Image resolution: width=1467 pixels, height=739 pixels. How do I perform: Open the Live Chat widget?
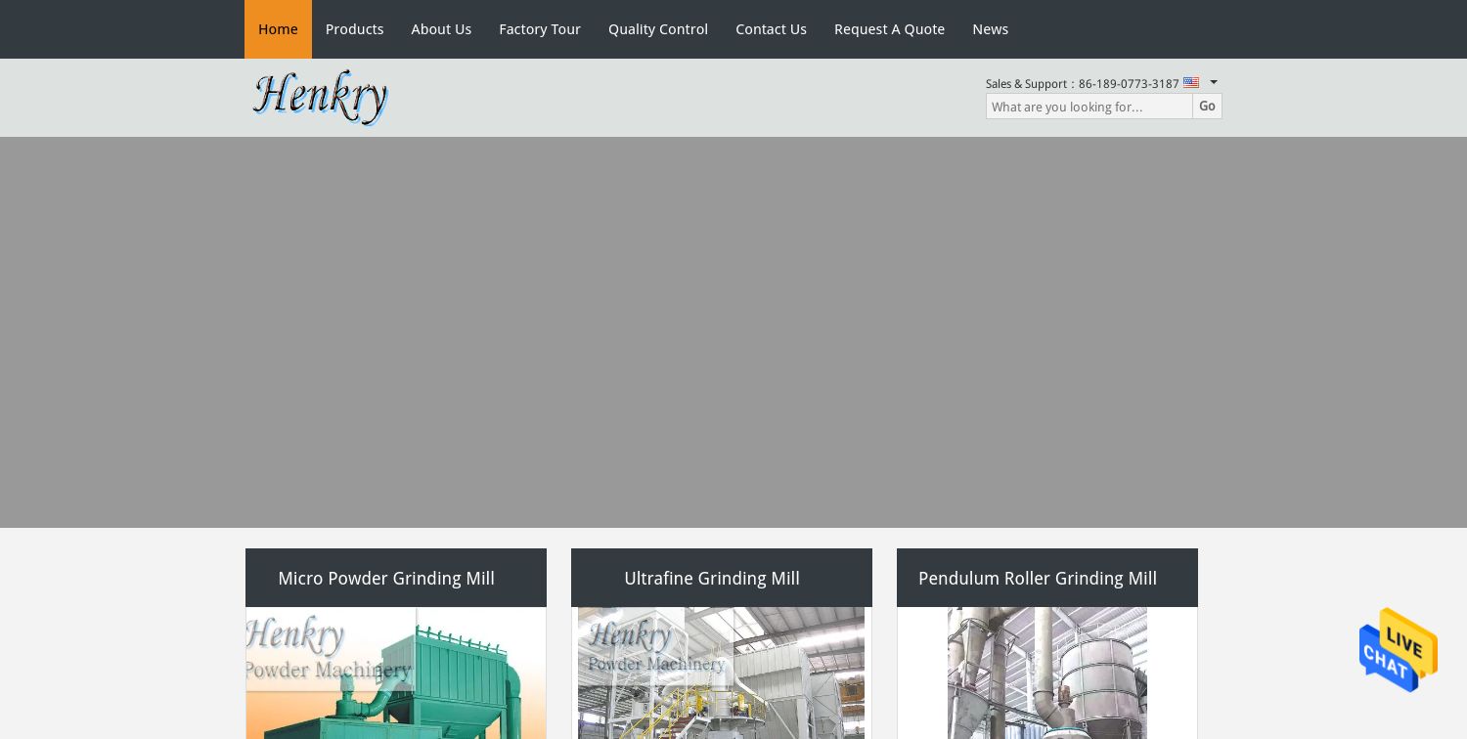[1398, 650]
